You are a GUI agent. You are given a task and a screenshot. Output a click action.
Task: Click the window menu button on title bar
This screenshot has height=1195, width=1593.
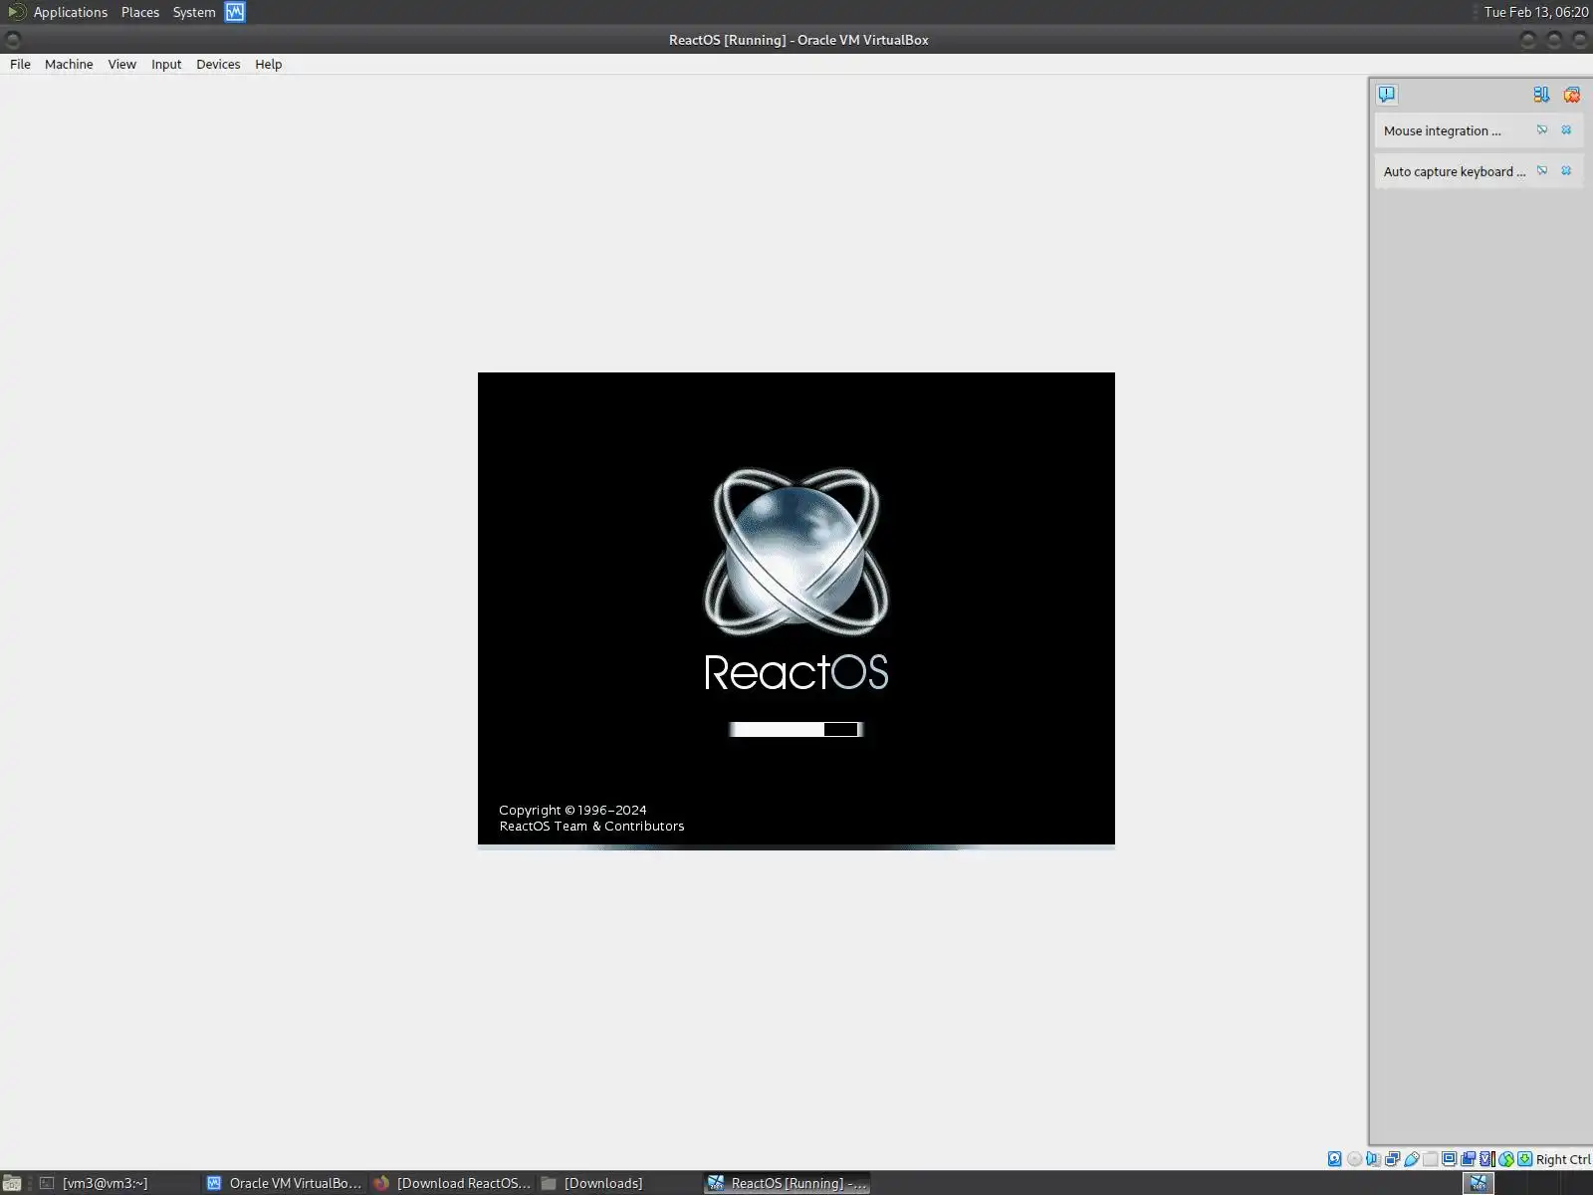pos(13,40)
